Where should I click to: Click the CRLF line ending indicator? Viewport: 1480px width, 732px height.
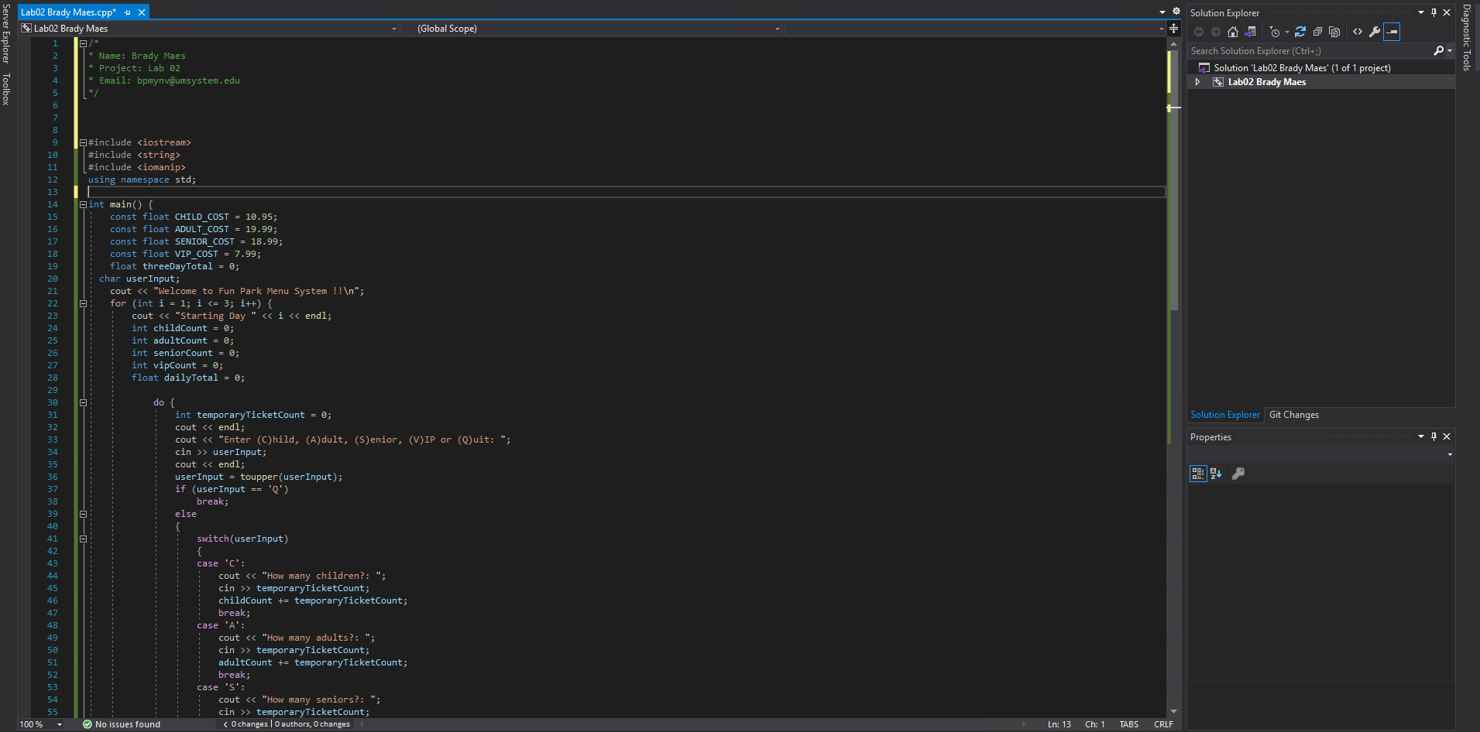[x=1163, y=724]
